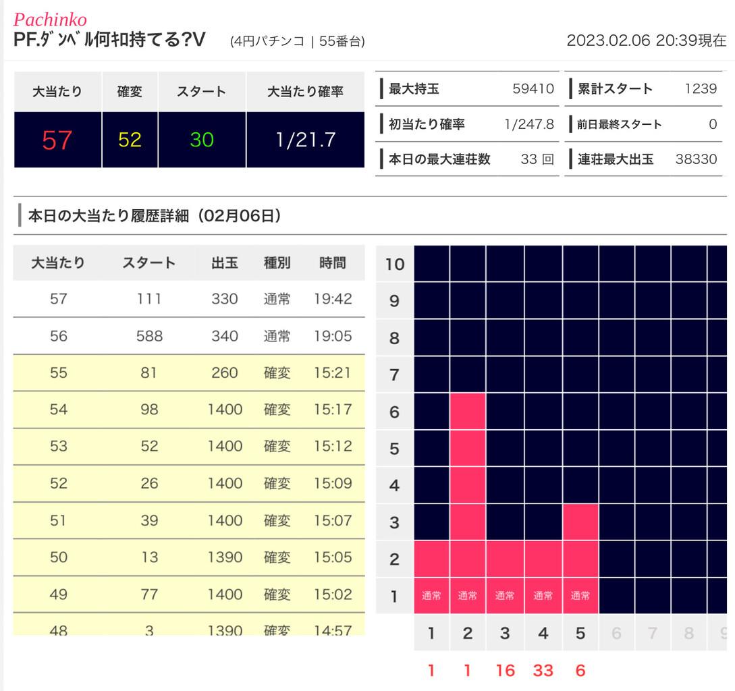The width and height of the screenshot is (735, 691).
Task: Click chart y-axis label 3
Action: coord(395,522)
